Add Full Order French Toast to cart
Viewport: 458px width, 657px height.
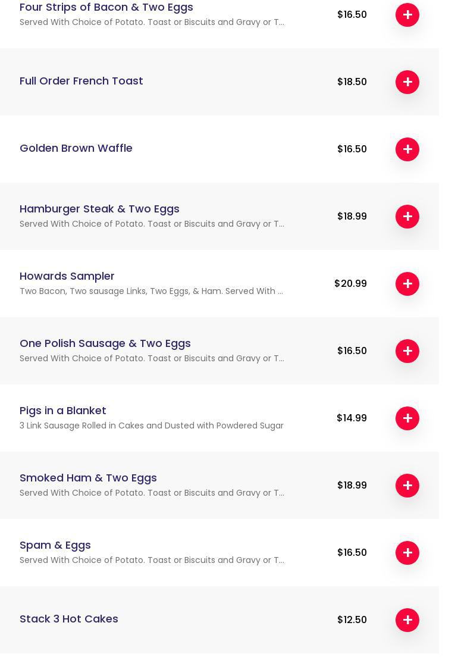tap(407, 82)
